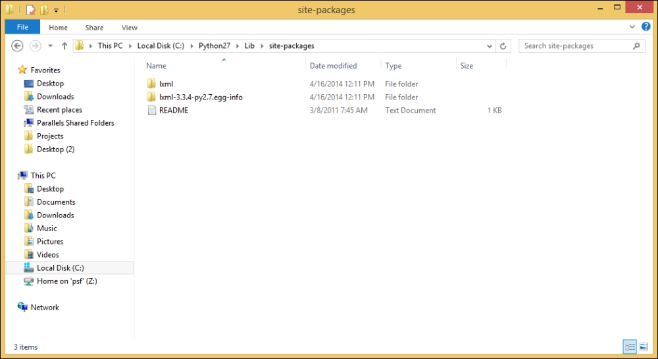Select the README text document icon

tap(151, 111)
